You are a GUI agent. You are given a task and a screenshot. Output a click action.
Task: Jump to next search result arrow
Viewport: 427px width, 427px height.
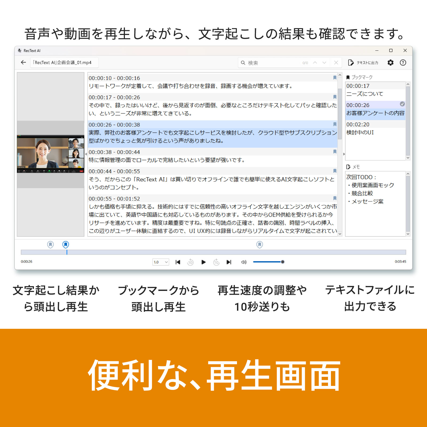(324, 63)
